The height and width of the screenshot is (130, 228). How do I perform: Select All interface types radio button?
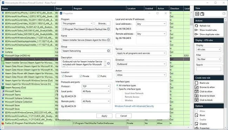pos(117,85)
